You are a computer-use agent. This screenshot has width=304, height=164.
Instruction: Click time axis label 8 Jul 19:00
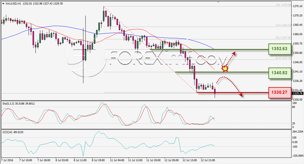tap(98, 160)
